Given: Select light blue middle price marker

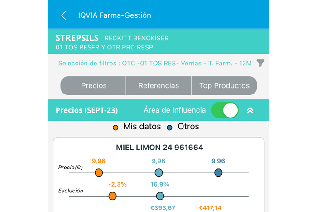Looking at the screenshot, I should tap(158, 173).
